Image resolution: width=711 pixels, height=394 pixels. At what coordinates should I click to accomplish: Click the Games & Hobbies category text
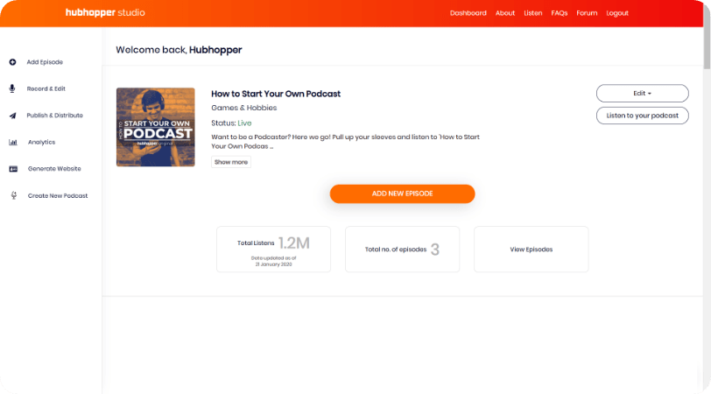pyautogui.click(x=244, y=108)
